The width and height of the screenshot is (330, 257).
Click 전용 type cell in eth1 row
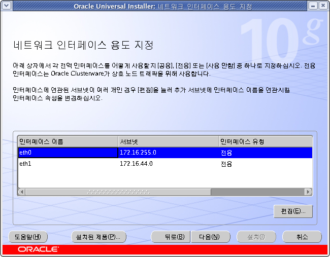(266, 164)
